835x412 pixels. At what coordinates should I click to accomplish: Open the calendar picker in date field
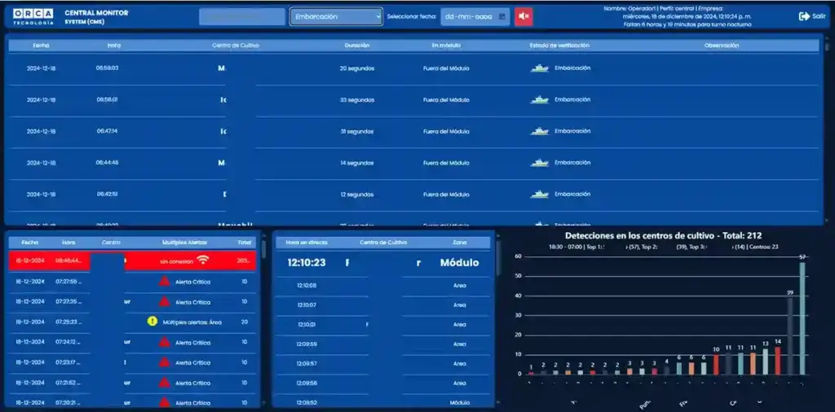(x=502, y=16)
